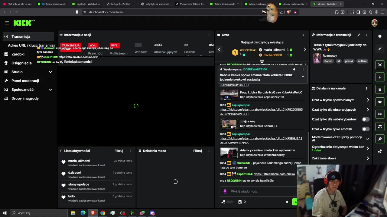Toggle Czat w trybie tylko emotek switch
This screenshot has height=217, width=387.
tap(366, 129)
